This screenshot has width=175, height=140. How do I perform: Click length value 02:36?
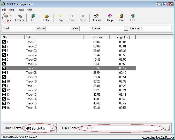pyautogui.click(x=123, y=81)
